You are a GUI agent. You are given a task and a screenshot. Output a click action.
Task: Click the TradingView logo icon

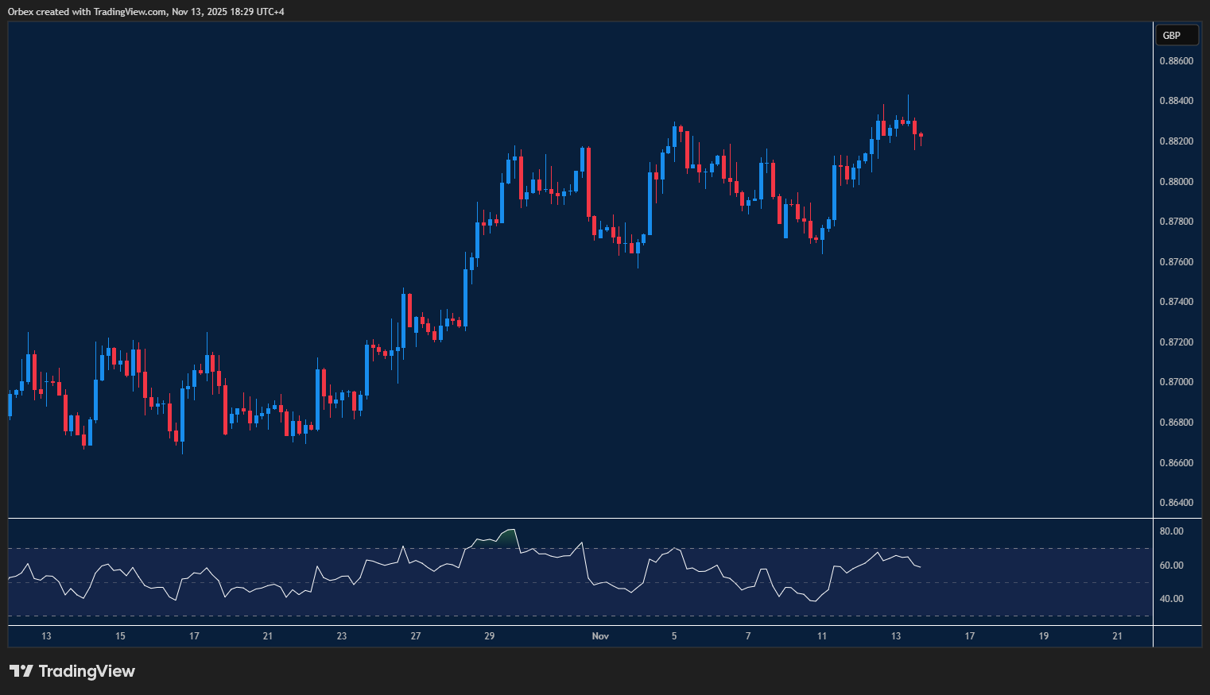point(21,671)
